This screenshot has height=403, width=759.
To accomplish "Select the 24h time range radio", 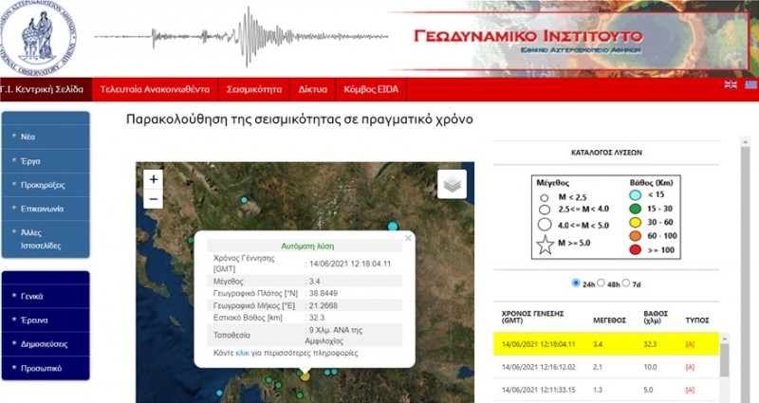I will tap(577, 283).
